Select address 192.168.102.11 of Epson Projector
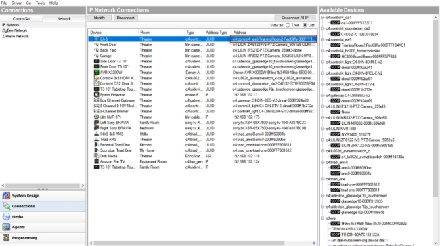This screenshot has width=440, height=246. (245, 95)
